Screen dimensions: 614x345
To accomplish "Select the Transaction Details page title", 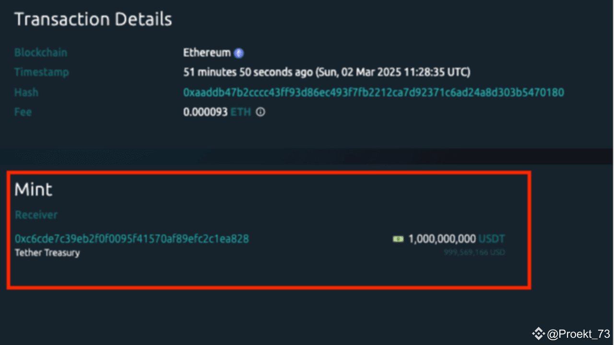I will pyautogui.click(x=93, y=19).
